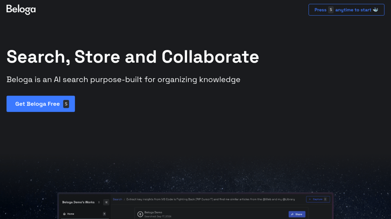The width and height of the screenshot is (391, 219).
Task: Click the Beloga Demo avatar circle
Action: pyautogui.click(x=140, y=214)
